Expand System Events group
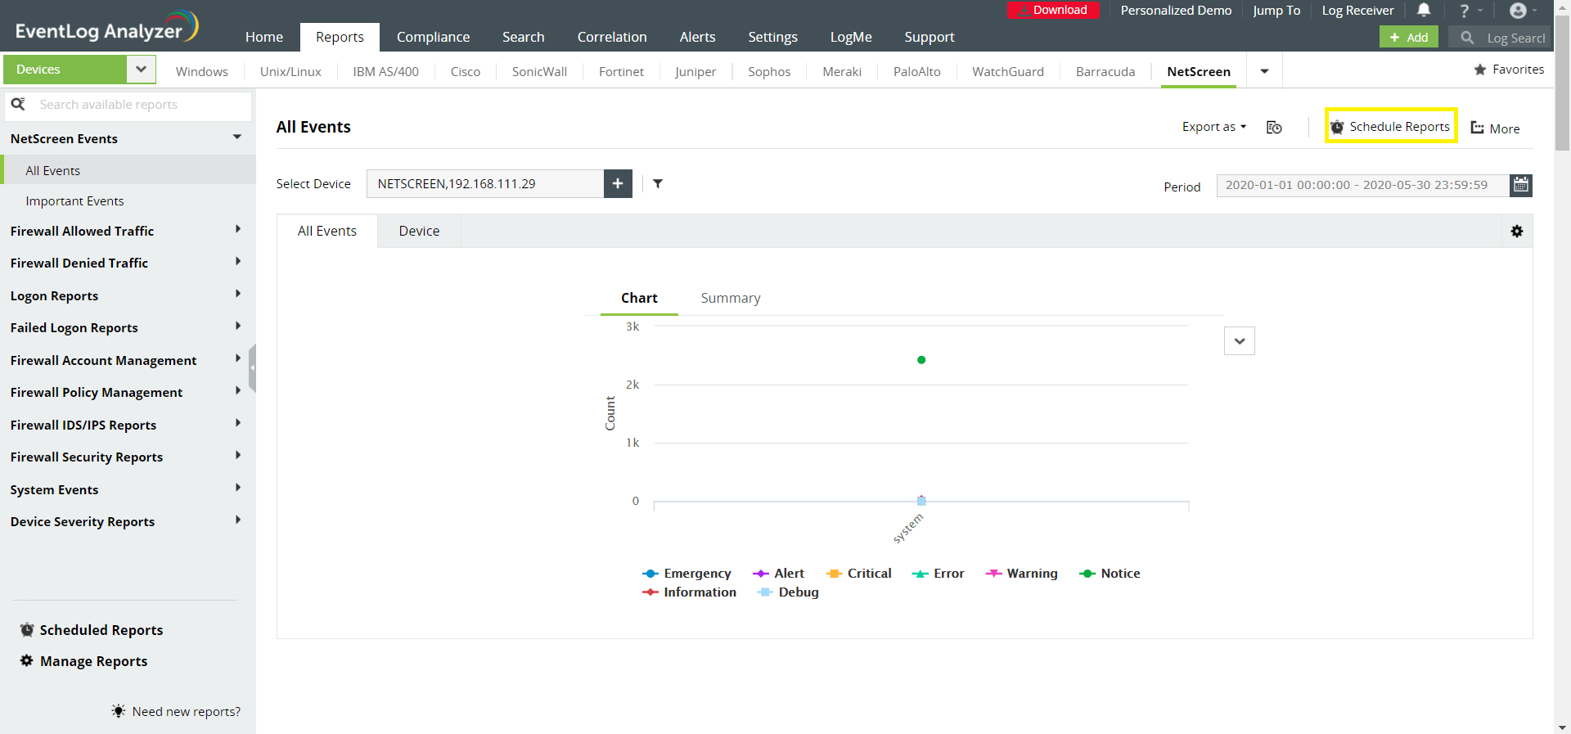 click(x=238, y=489)
